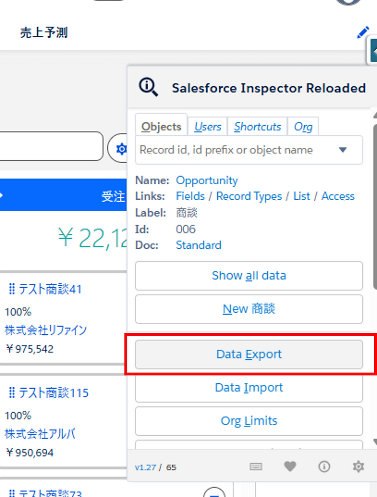Switch to the Shortcuts tab
This screenshot has height=497, width=377.
[257, 126]
